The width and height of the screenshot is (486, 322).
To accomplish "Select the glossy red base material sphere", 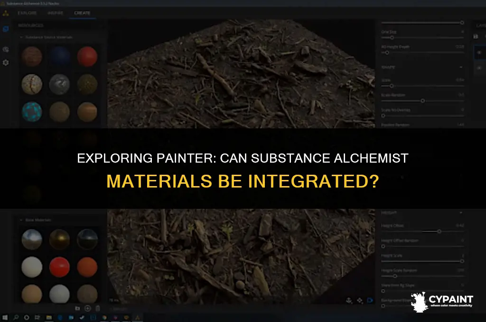I will click(x=59, y=267).
